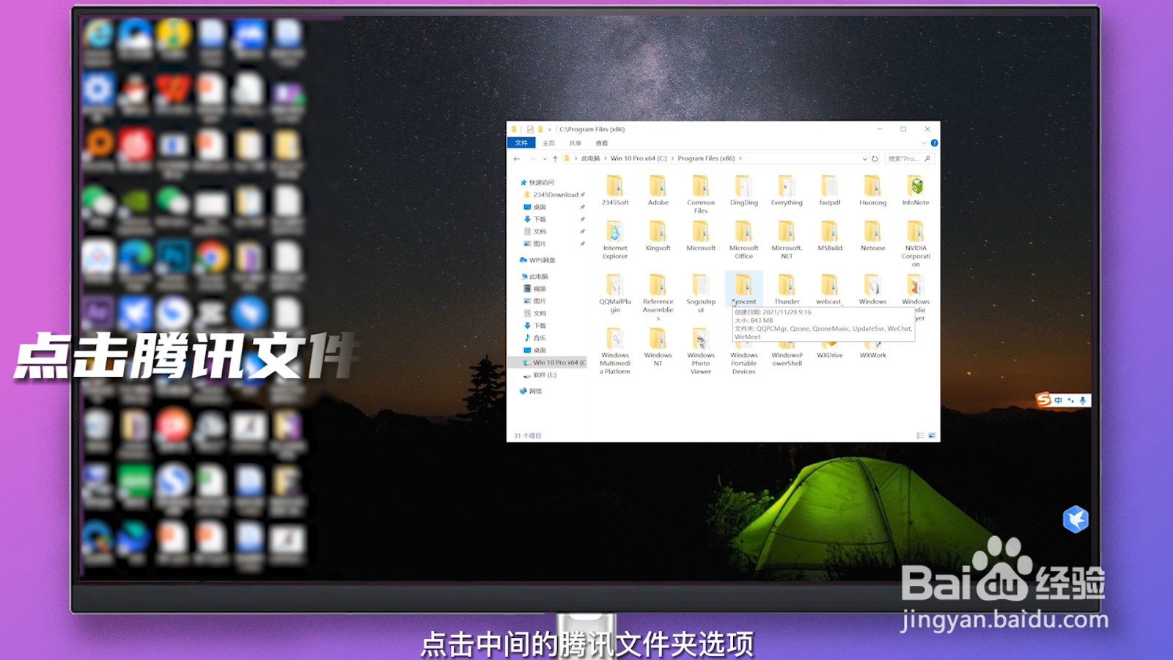Open the Kingsoft folder
This screenshot has height=660, width=1173.
[658, 236]
